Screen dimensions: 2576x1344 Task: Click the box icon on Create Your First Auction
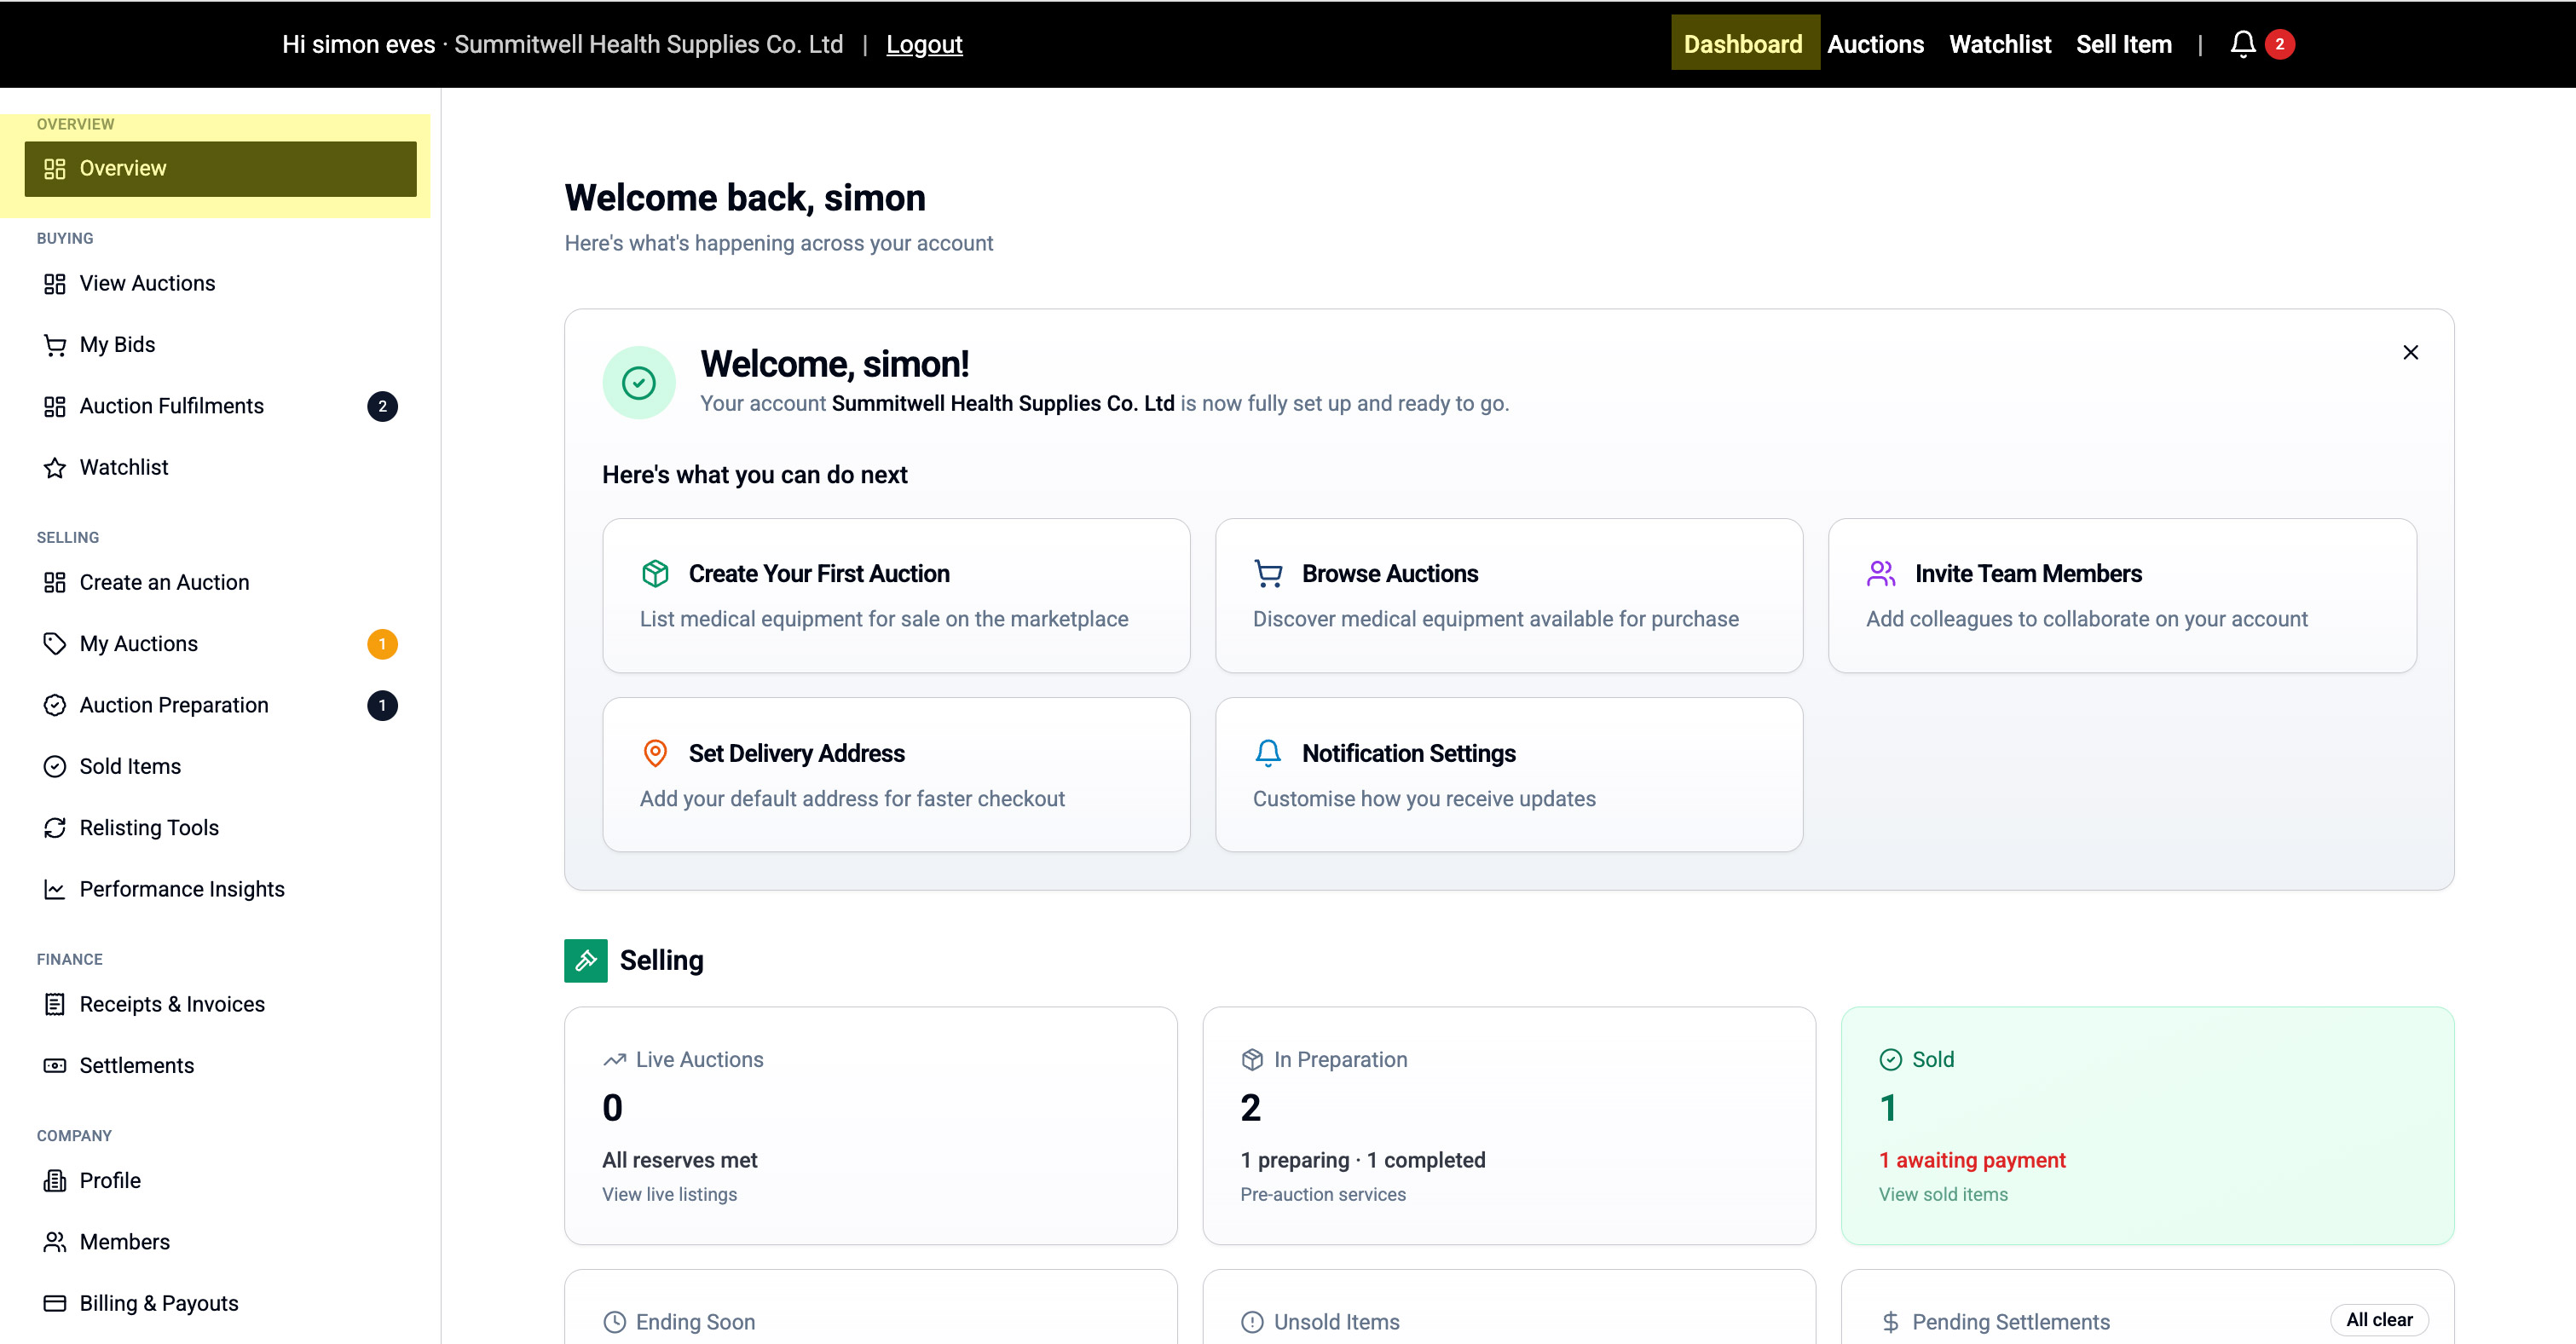(x=655, y=574)
